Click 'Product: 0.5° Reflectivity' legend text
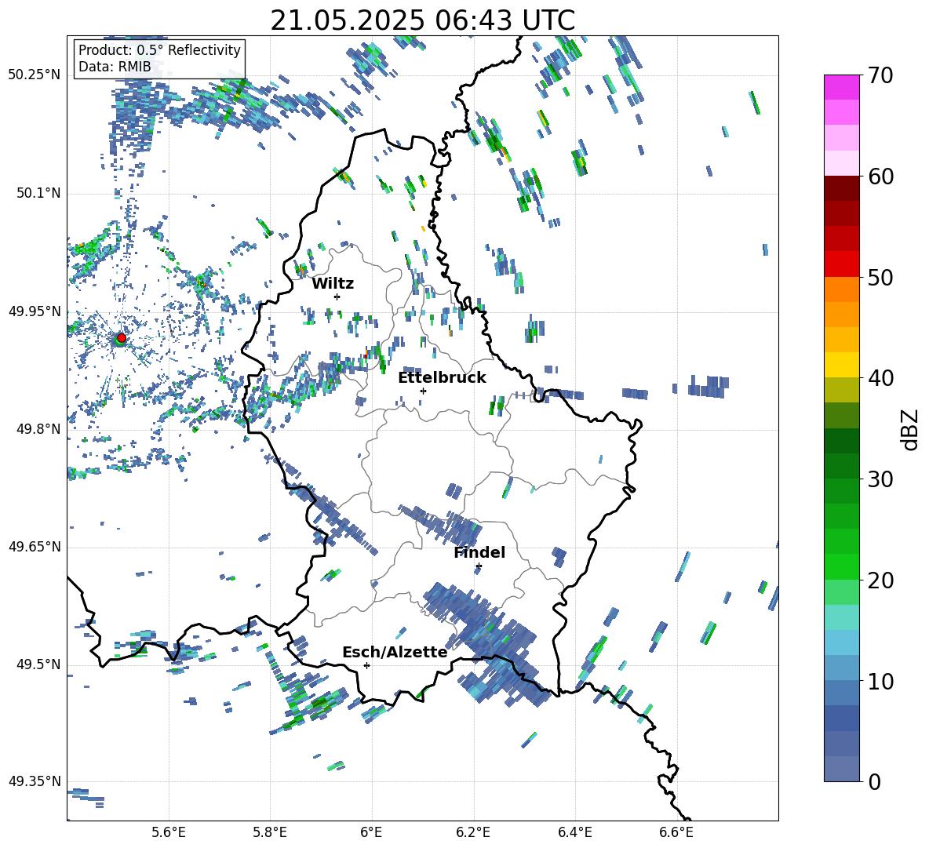The height and width of the screenshot is (848, 929). [x=159, y=49]
